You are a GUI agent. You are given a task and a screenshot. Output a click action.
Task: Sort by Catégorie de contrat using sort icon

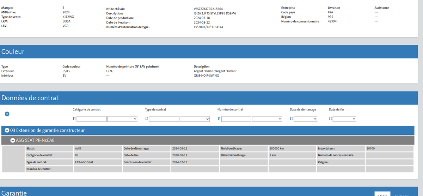pos(74,119)
